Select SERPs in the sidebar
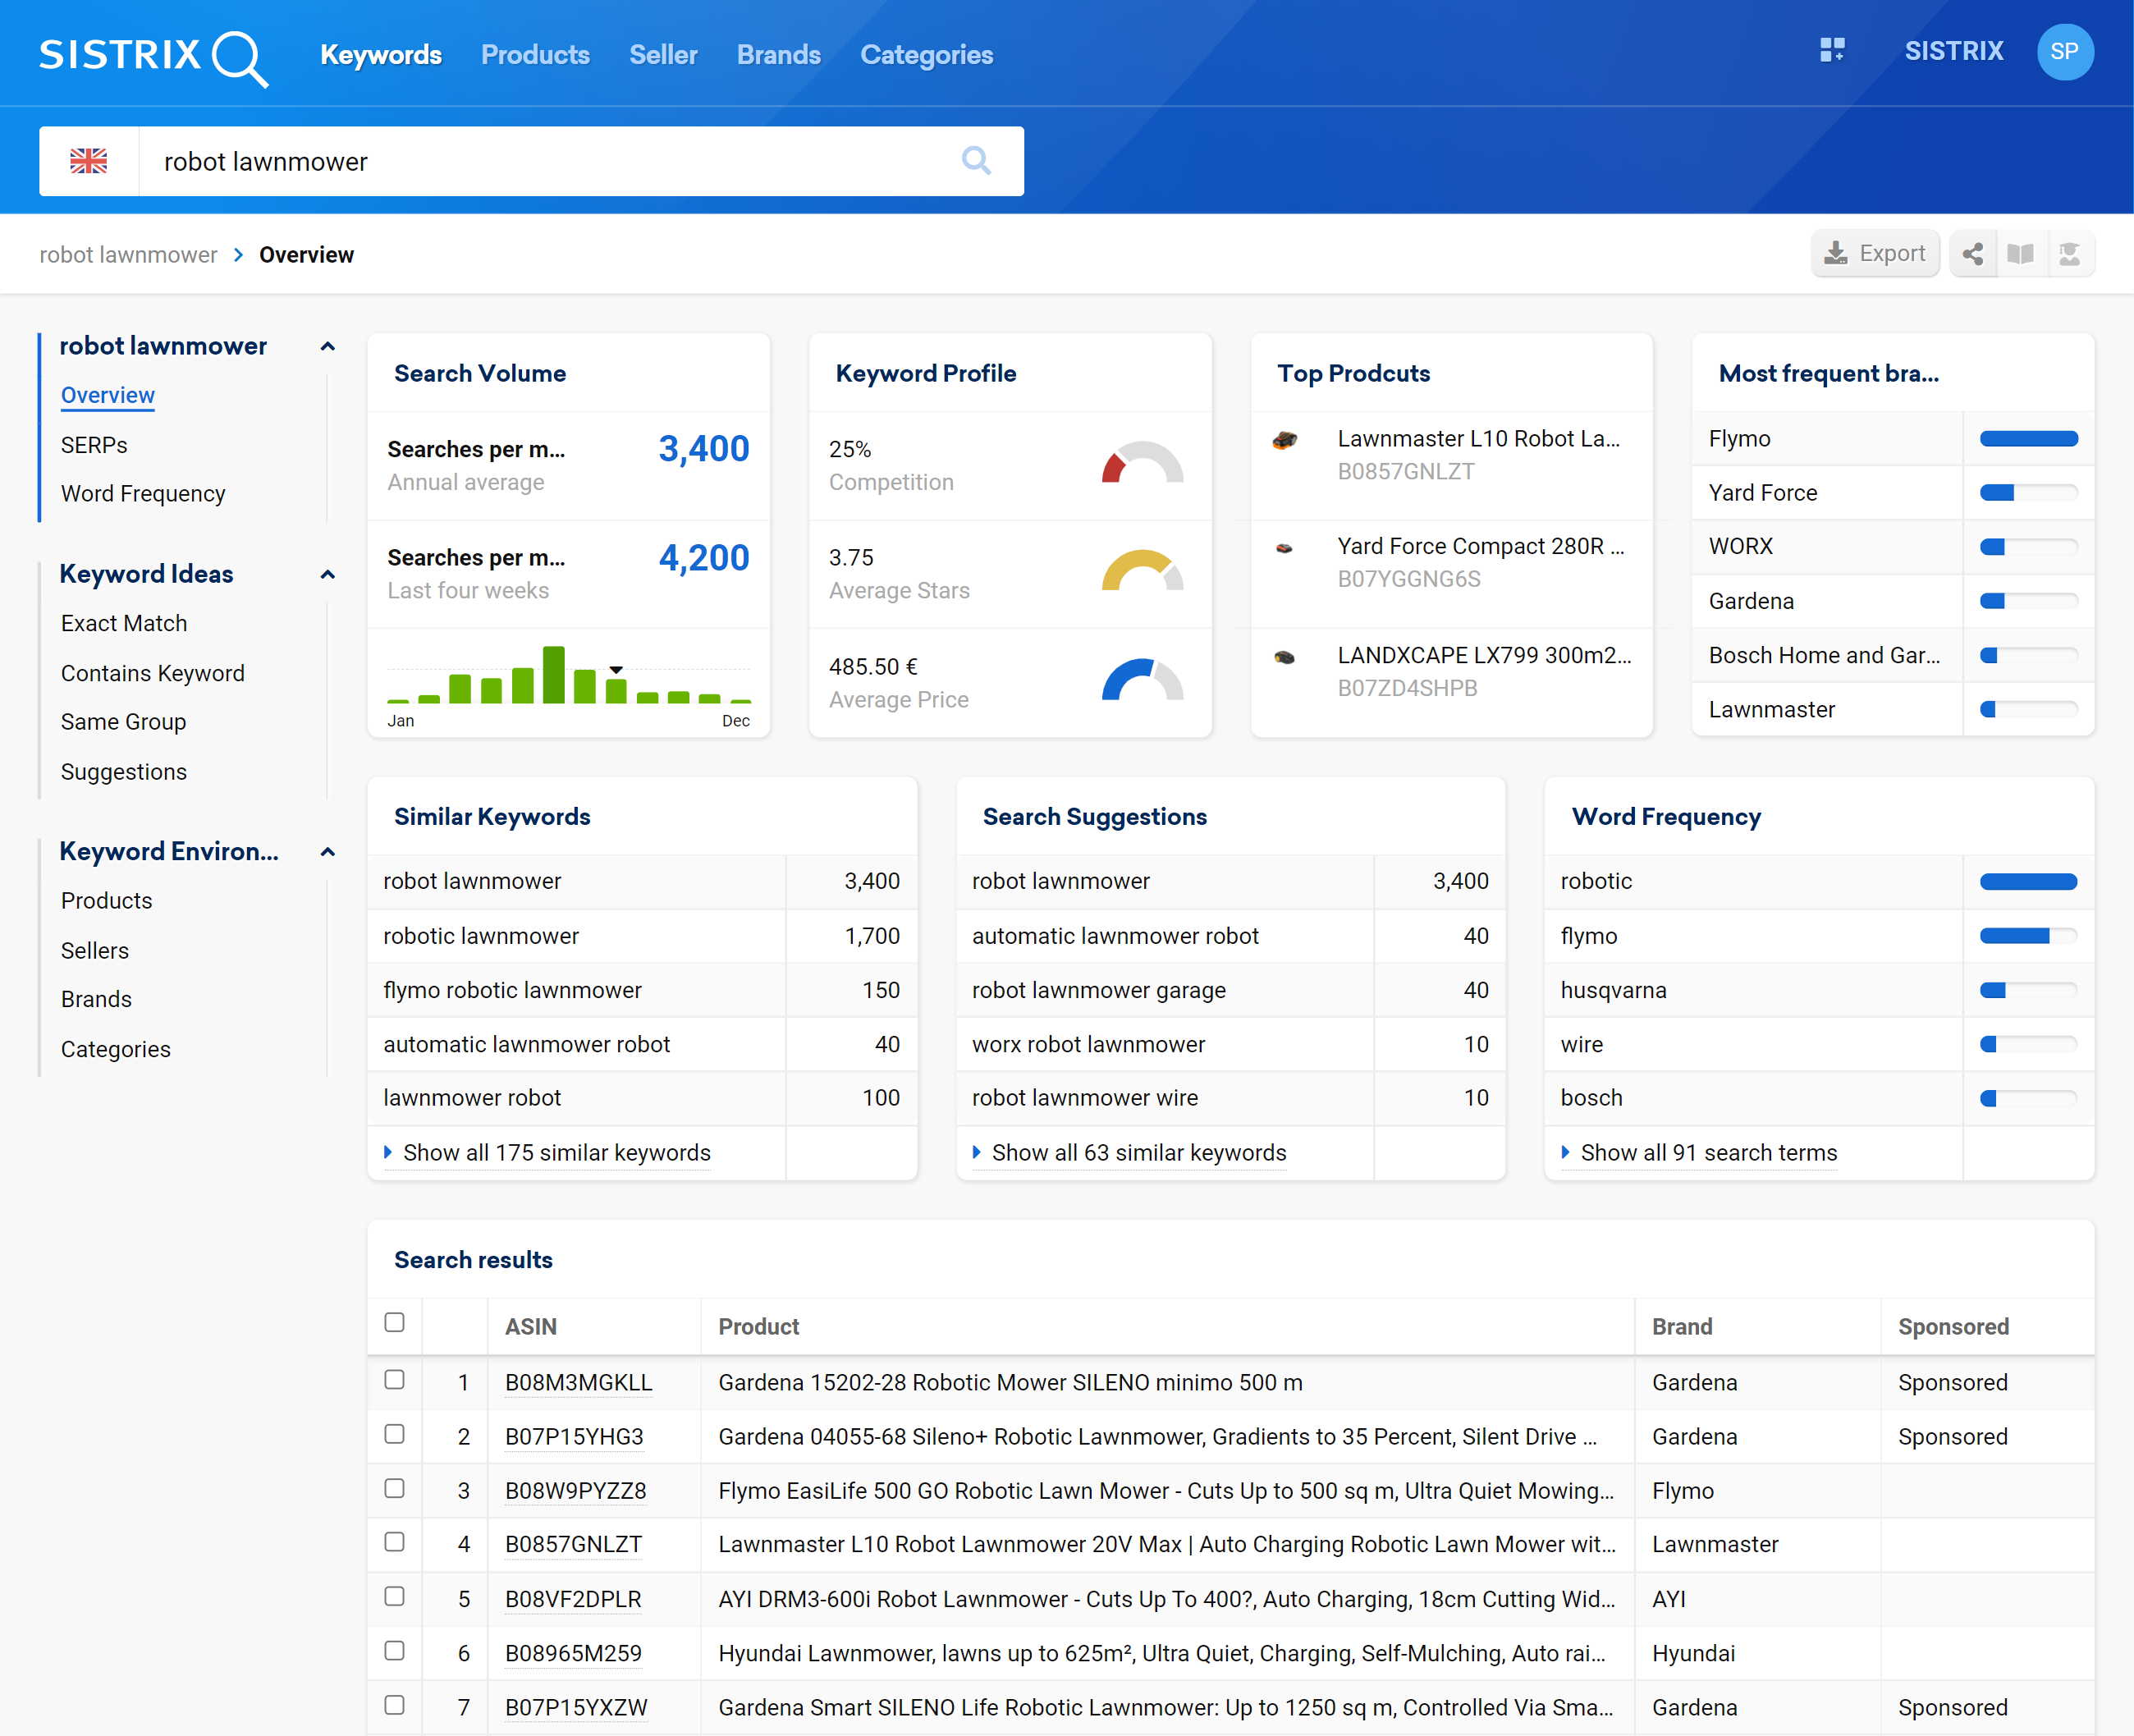The image size is (2134, 1736). (94, 445)
